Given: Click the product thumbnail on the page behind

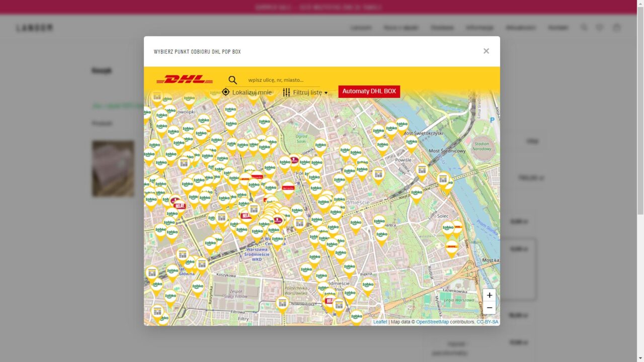Looking at the screenshot, I should tap(113, 168).
